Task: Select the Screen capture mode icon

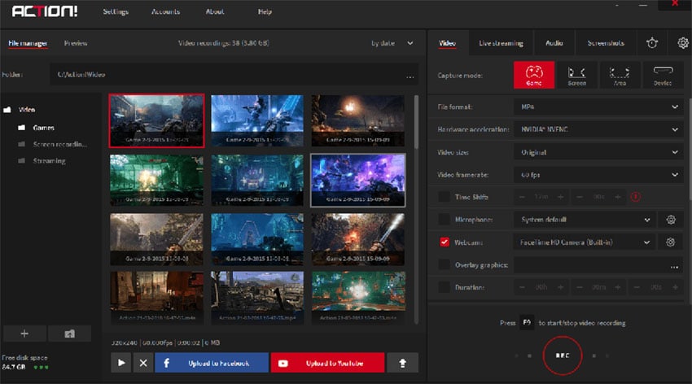Action: pyautogui.click(x=576, y=75)
